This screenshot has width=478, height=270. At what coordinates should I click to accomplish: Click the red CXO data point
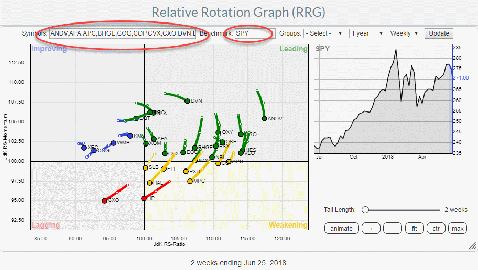click(104, 200)
